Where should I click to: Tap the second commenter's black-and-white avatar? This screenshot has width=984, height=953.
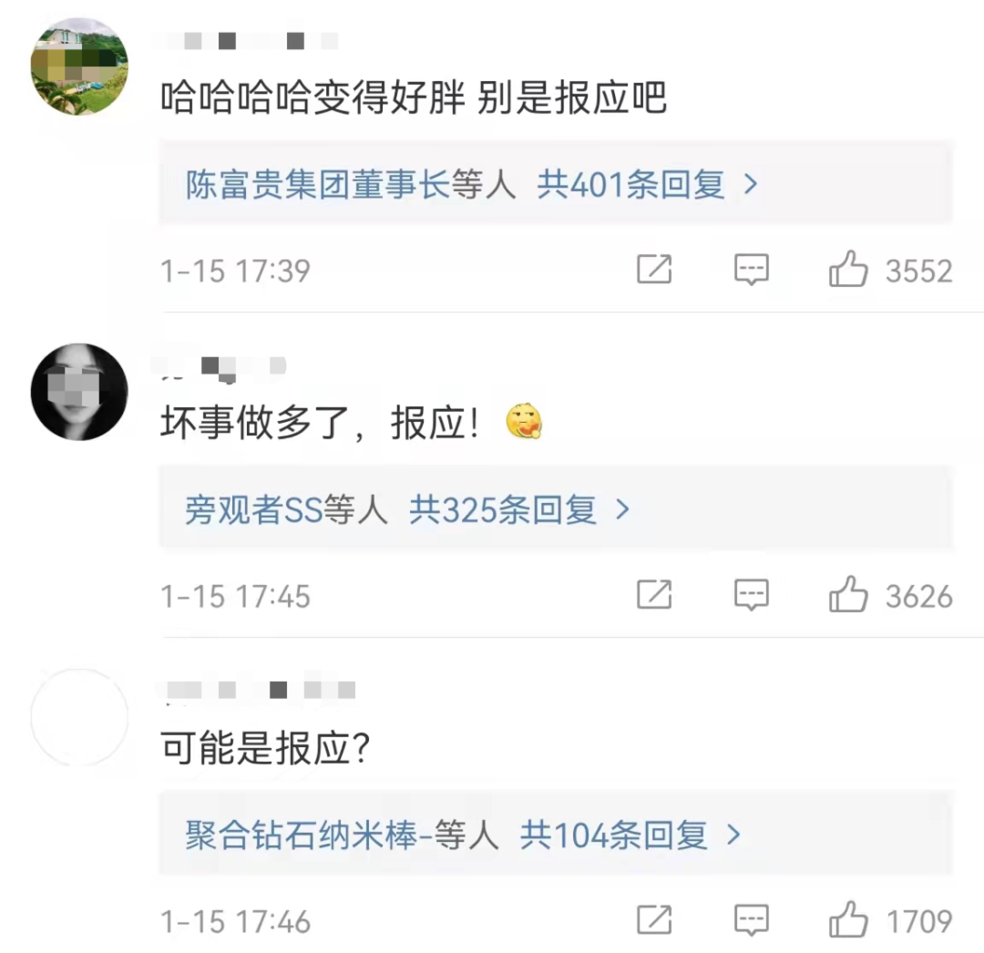[79, 392]
